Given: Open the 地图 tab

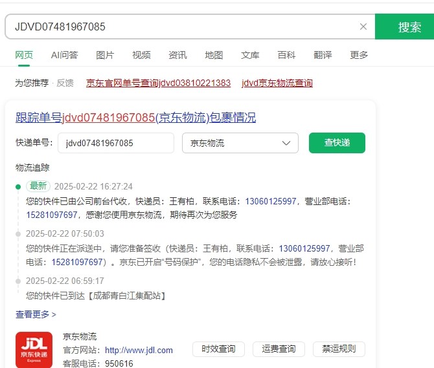Looking at the screenshot, I should (x=214, y=55).
